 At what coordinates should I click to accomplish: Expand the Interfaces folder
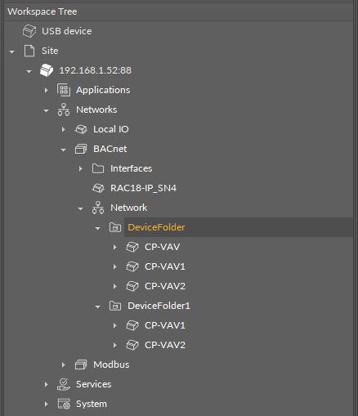coord(81,168)
